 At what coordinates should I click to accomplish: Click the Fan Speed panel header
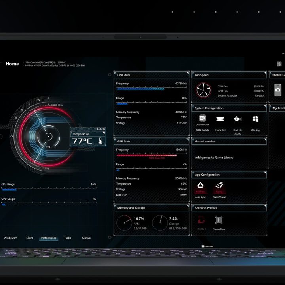click(229, 75)
